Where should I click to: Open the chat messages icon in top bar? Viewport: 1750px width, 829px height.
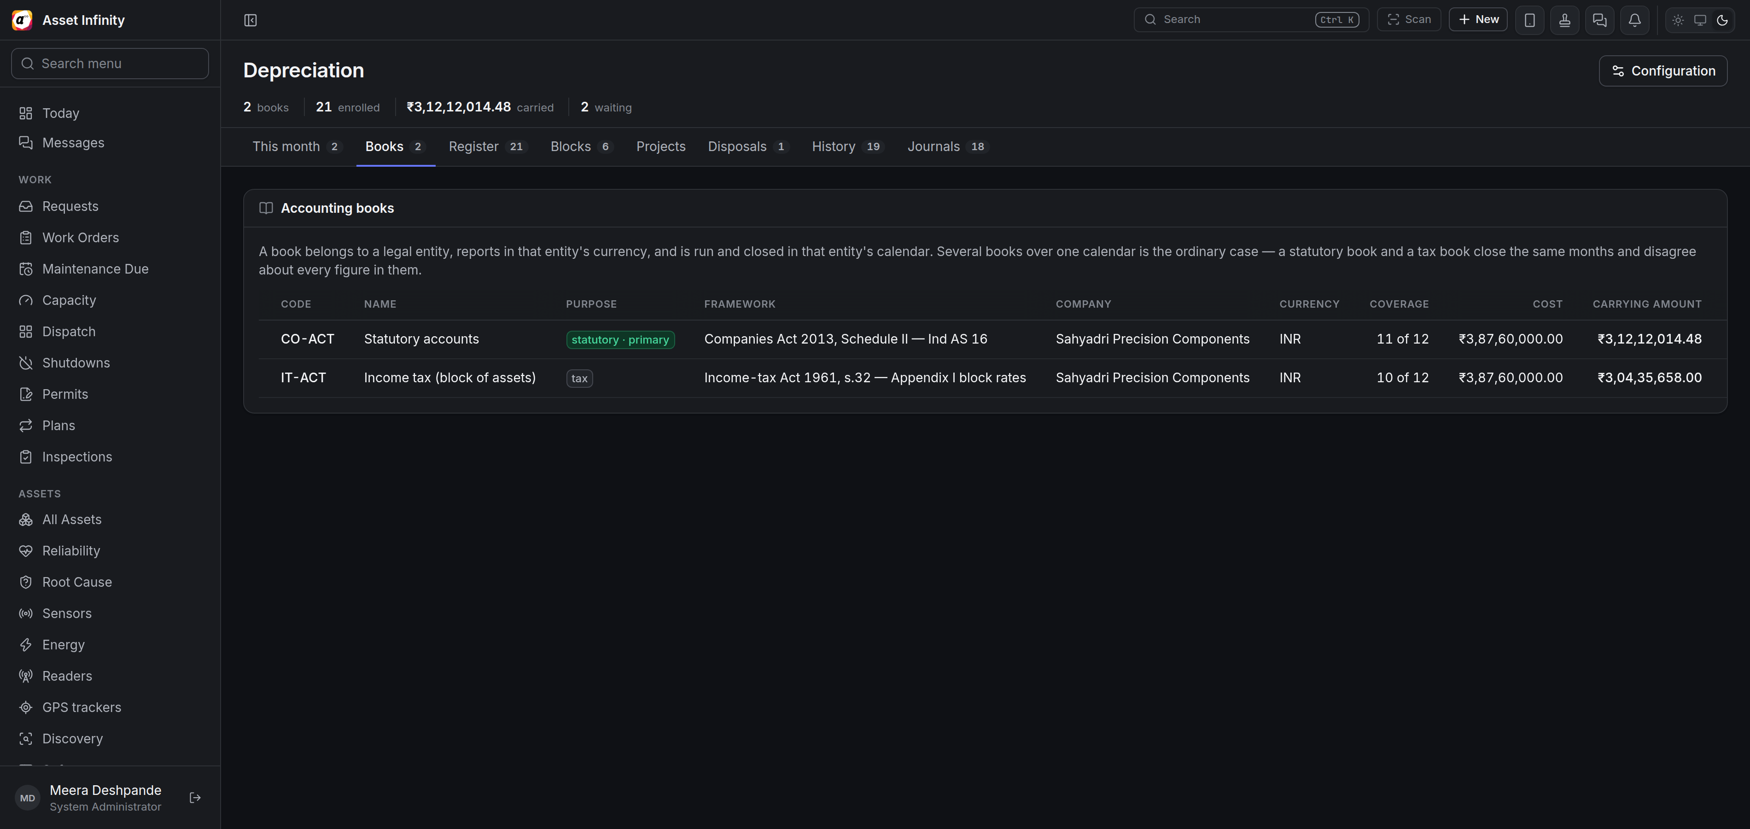[1600, 20]
